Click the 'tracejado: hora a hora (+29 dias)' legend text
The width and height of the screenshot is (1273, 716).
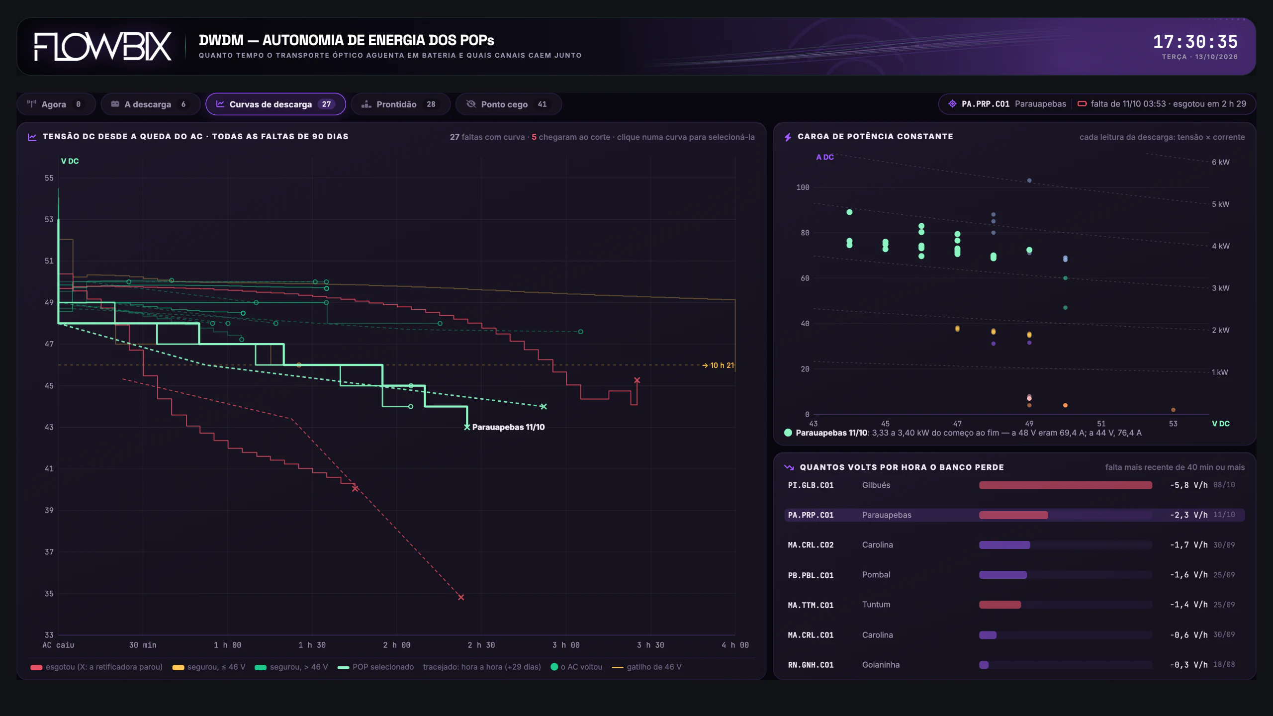[482, 667]
